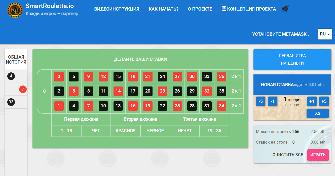Place a bet on black 35
The image size is (335, 176).
pyautogui.click(x=222, y=91)
